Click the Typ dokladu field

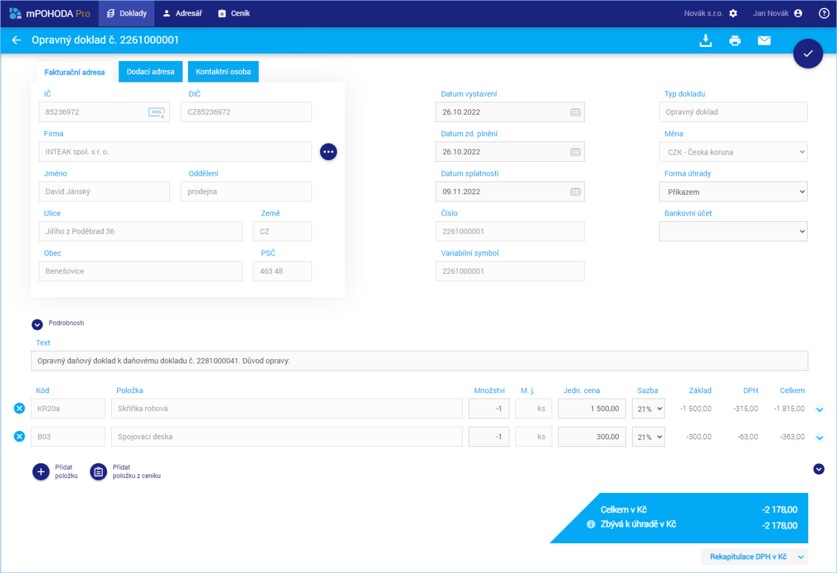click(x=733, y=112)
